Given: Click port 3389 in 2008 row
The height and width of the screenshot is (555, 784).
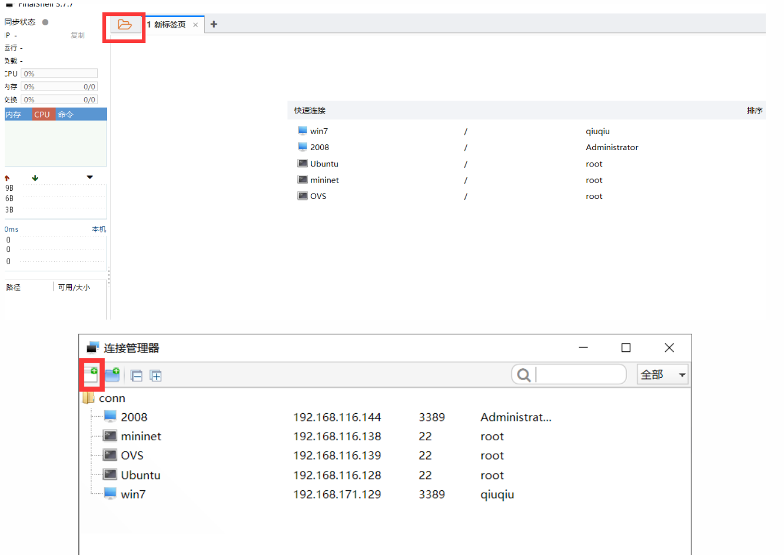Looking at the screenshot, I should click(x=432, y=417).
